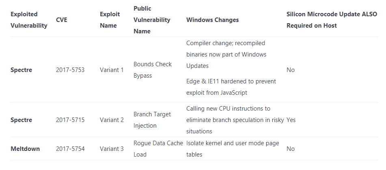Click the Yes microcode value
This screenshot has width=386, height=170.
291,120
